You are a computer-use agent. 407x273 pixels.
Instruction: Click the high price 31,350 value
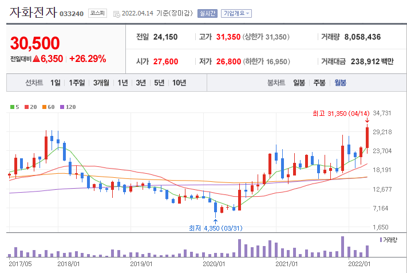[228, 37]
